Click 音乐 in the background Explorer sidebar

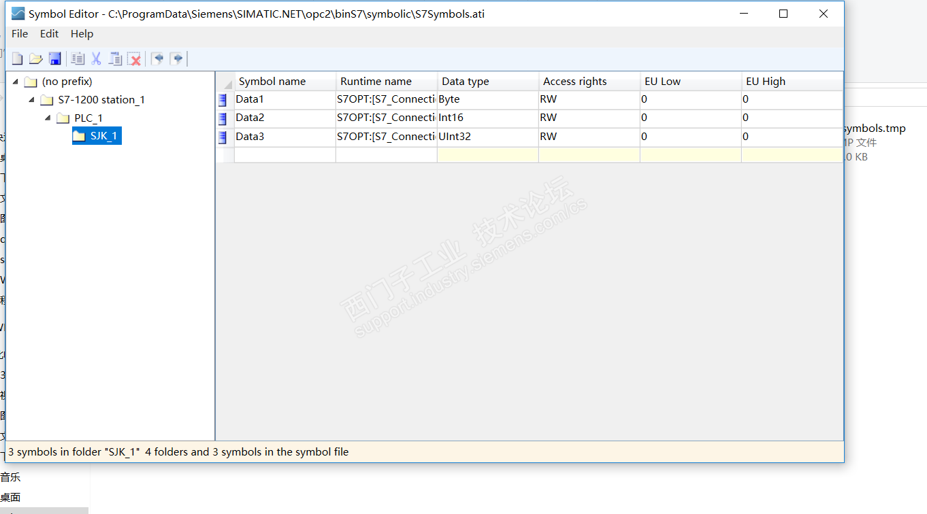click(10, 477)
